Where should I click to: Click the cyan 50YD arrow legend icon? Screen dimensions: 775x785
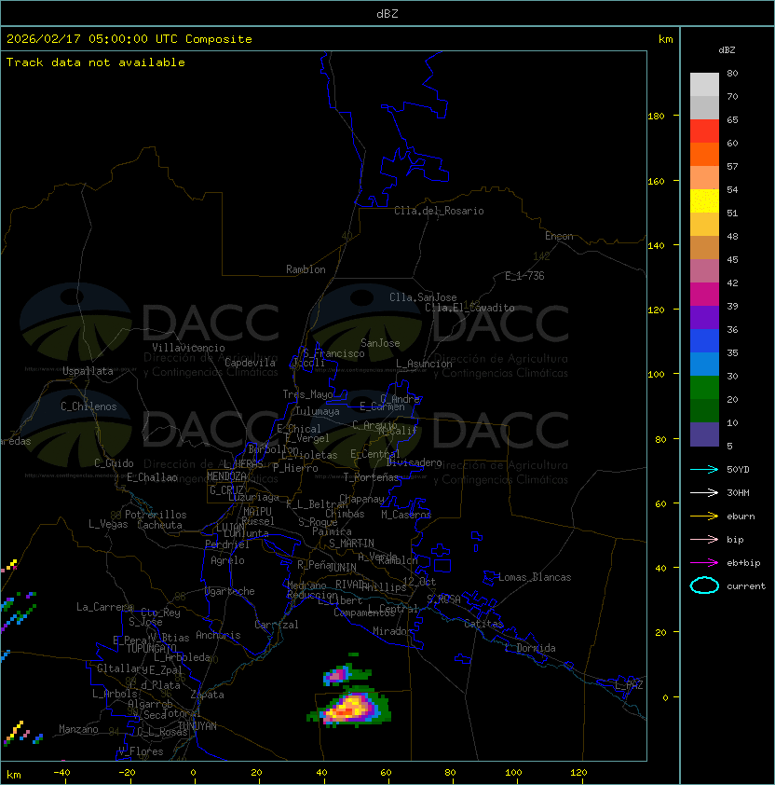tap(704, 470)
